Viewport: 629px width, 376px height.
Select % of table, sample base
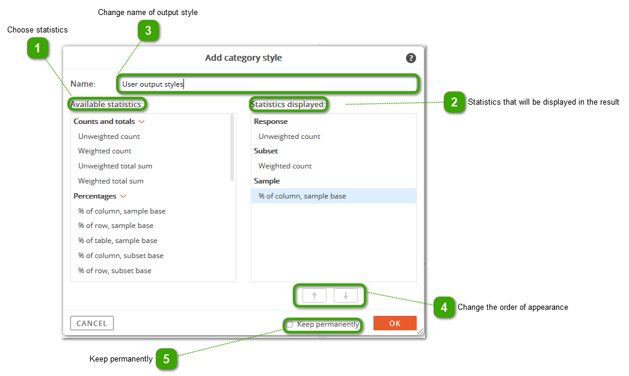pyautogui.click(x=118, y=241)
